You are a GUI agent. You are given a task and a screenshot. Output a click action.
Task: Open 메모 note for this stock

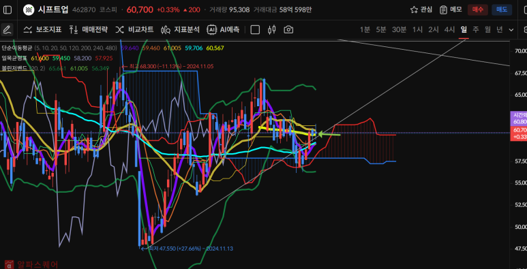click(451, 10)
